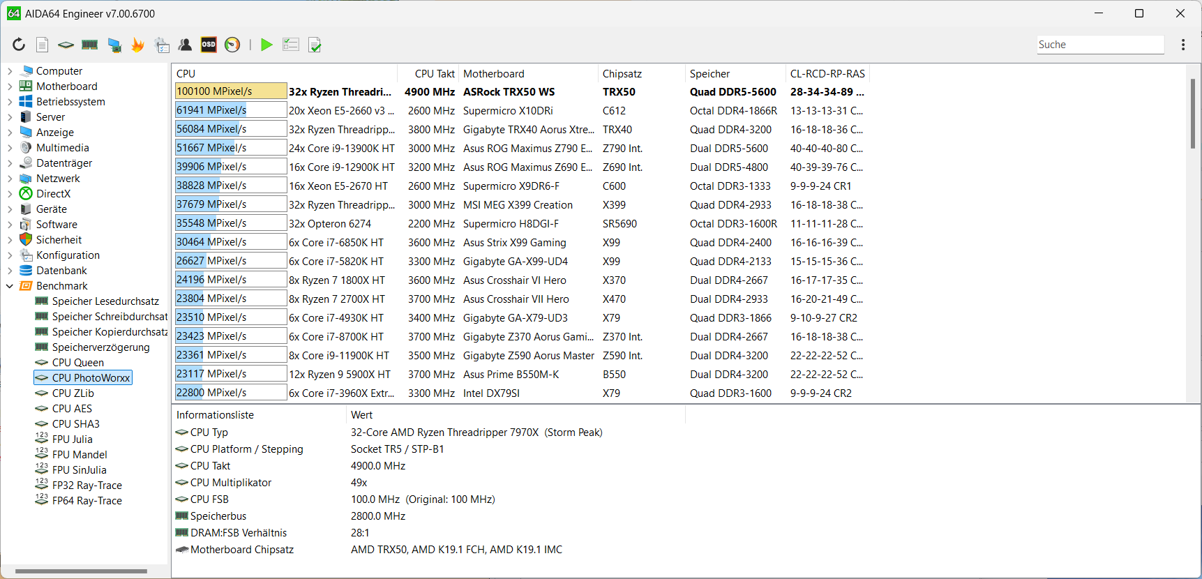Collapse the Benchmark tree node
Screen dimensions: 1202x579
tap(10, 286)
